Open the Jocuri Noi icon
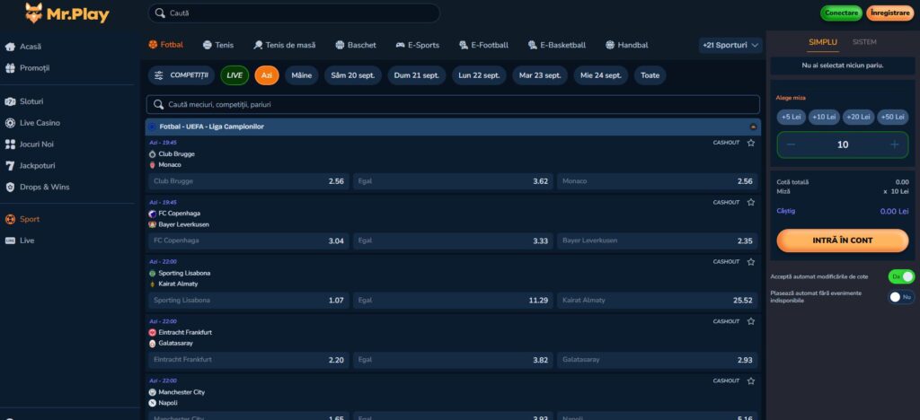Image resolution: width=920 pixels, height=420 pixels. point(10,144)
